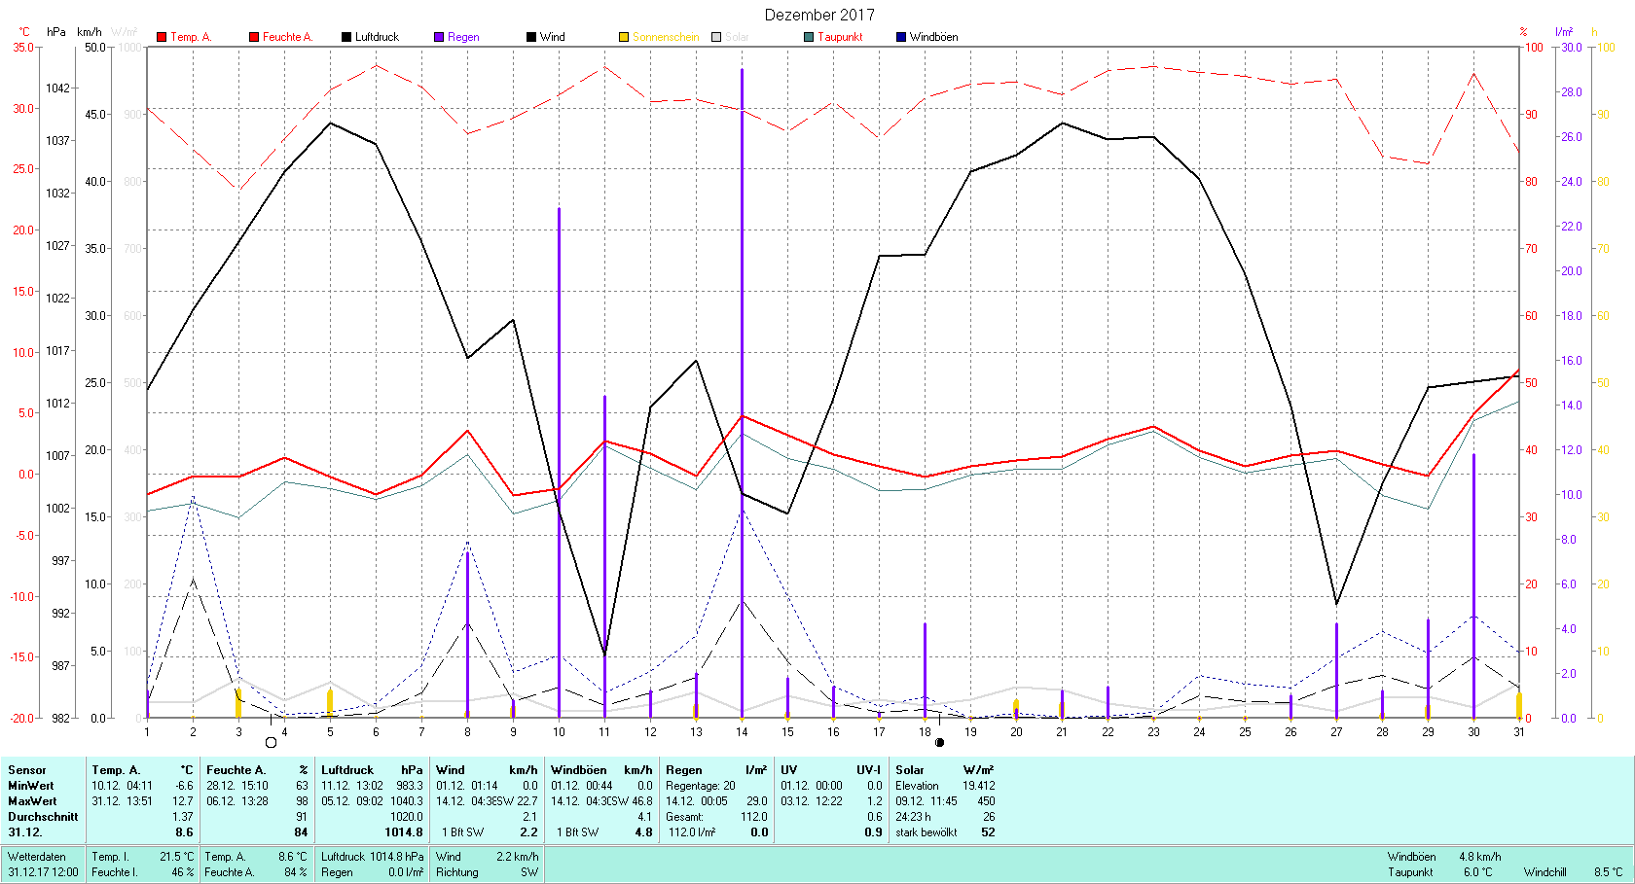Click the "Sensor" table header

[27, 770]
